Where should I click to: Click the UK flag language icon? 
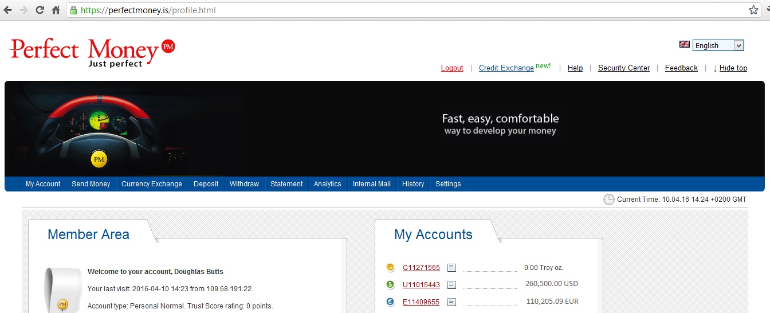pyautogui.click(x=684, y=45)
